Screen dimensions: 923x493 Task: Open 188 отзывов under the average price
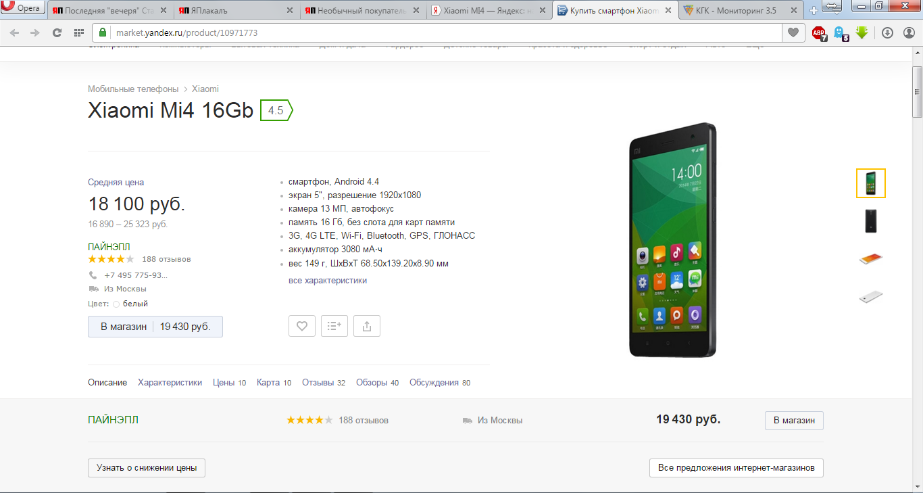pyautogui.click(x=166, y=259)
